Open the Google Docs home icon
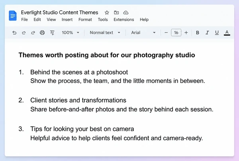 tap(13, 16)
